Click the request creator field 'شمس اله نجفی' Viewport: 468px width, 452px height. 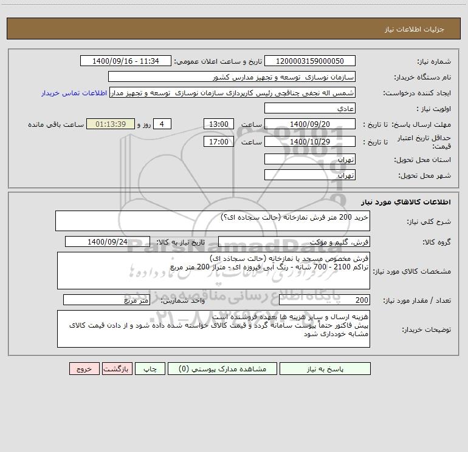233,92
